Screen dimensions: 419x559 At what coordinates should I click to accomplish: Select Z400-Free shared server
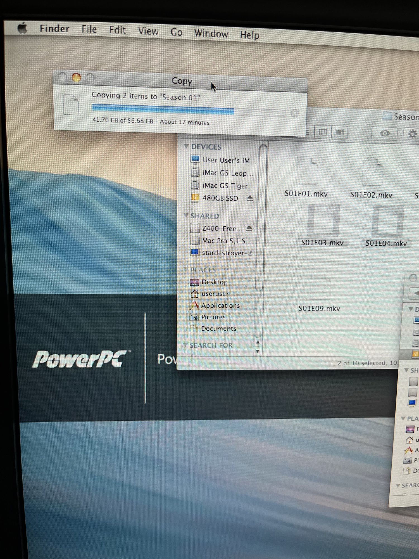(x=216, y=228)
